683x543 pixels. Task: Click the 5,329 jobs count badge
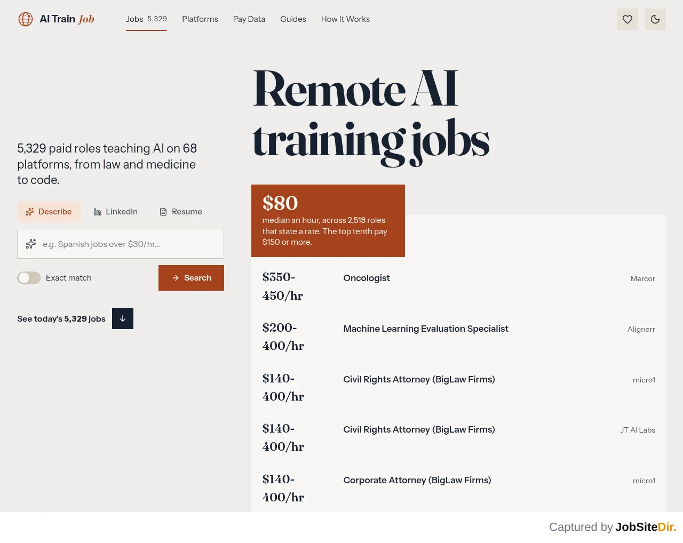(x=157, y=19)
